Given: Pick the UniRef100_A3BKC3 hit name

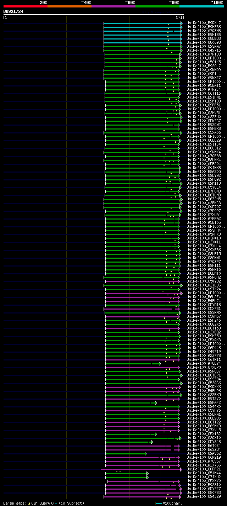Looking at the screenshot, I should point(204,203).
